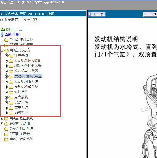Expand 第1章 注意事项 node
Screen dimensions: 157x158
point(2,40)
